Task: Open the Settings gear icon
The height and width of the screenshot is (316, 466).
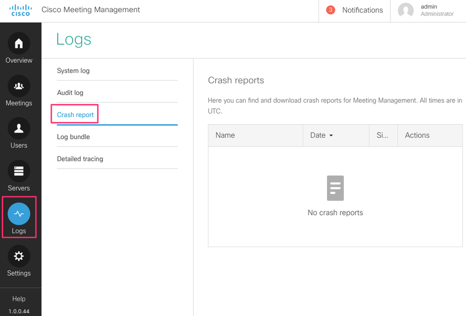Action: coord(19,256)
